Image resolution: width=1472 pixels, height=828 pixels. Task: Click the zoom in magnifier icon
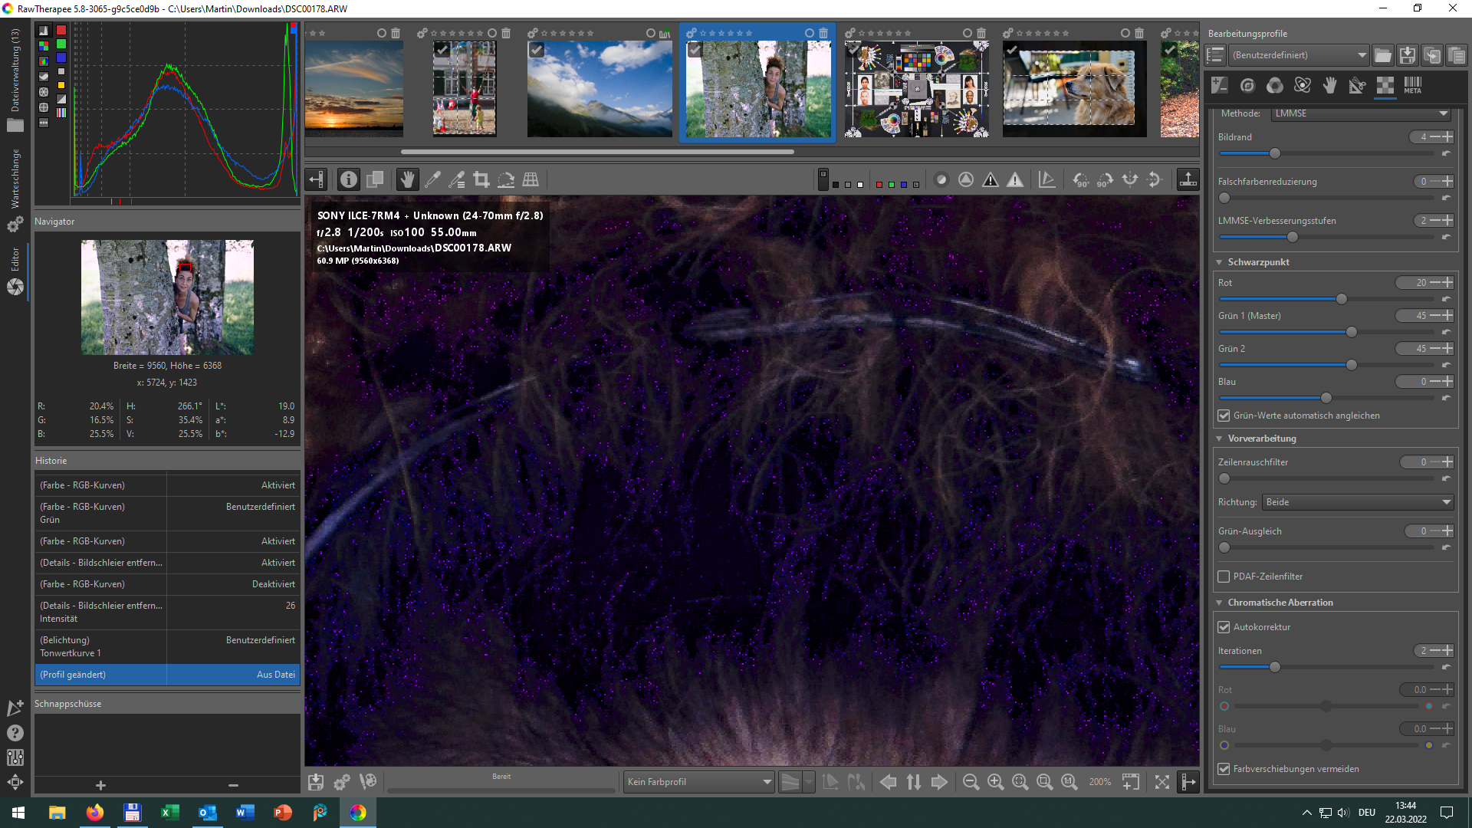click(x=995, y=782)
